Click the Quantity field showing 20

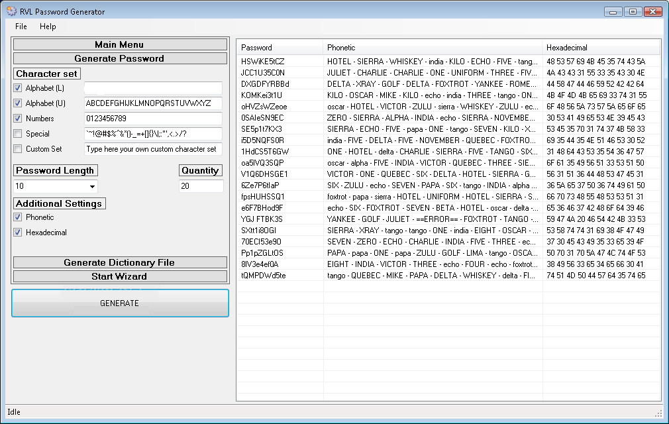pyautogui.click(x=201, y=186)
